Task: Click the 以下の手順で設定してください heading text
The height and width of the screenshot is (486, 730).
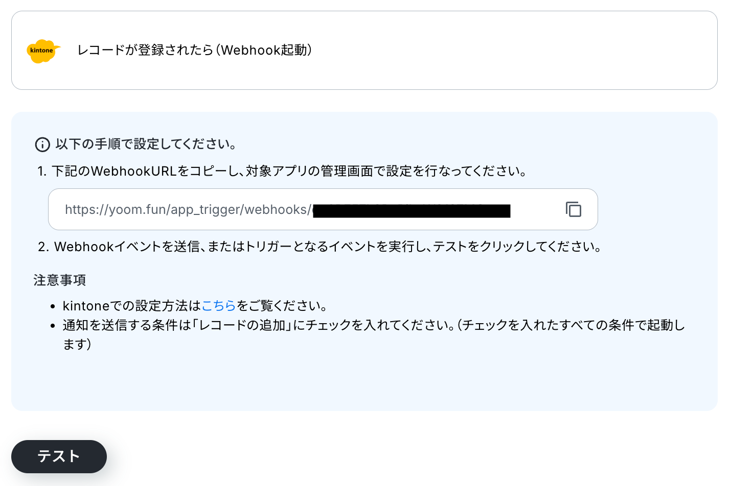Action: [146, 144]
